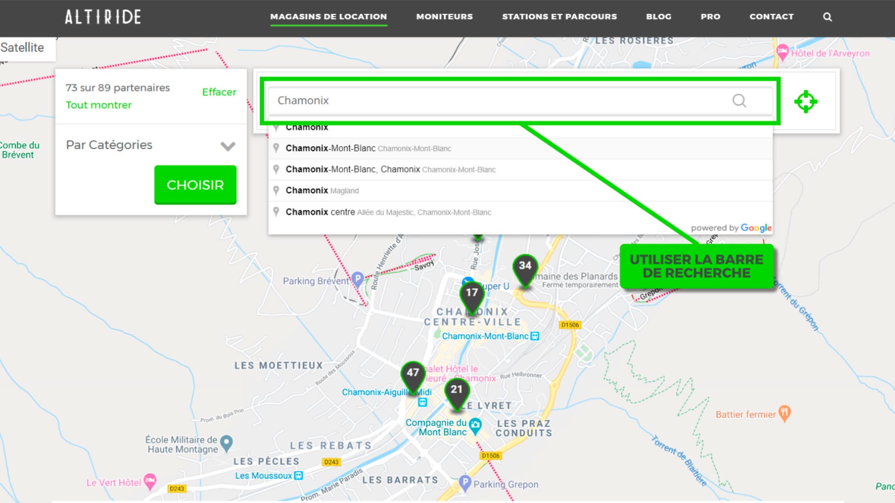Viewport: 895px width, 503px height.
Task: Click the Parking Grepon P icon
Action: [x=465, y=483]
